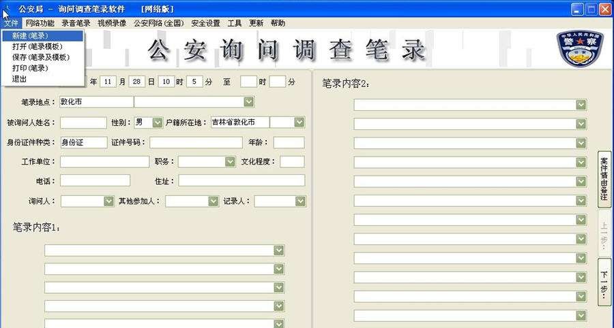Click the empty end-hour field after 至

tap(248, 82)
